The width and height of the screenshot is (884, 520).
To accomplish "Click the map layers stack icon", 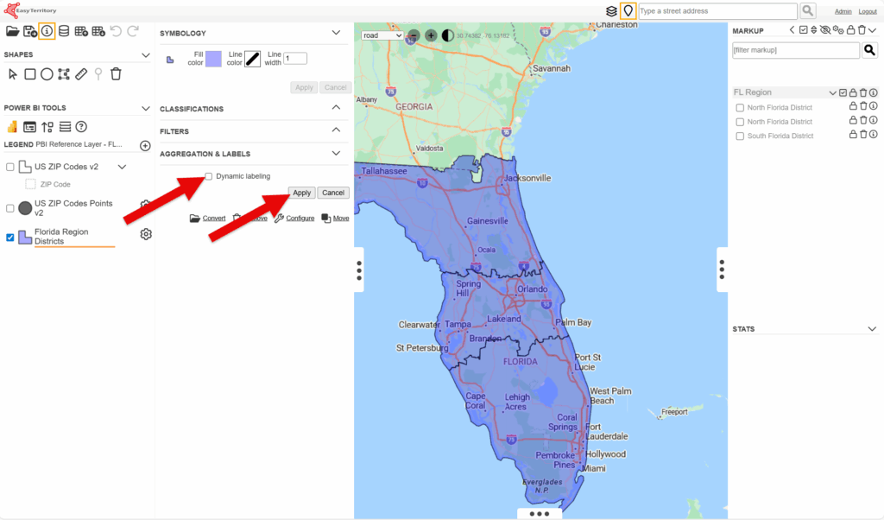I will coord(611,11).
